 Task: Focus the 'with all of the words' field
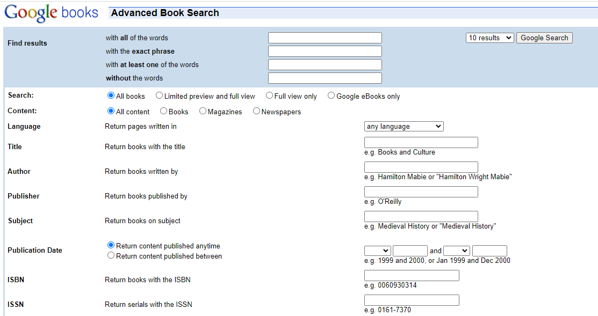click(325, 38)
